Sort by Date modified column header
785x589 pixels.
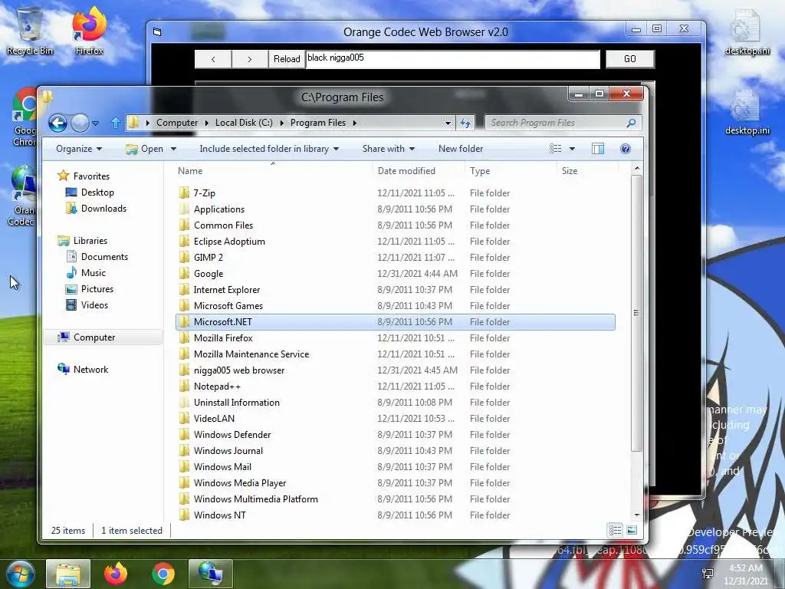[x=419, y=171]
